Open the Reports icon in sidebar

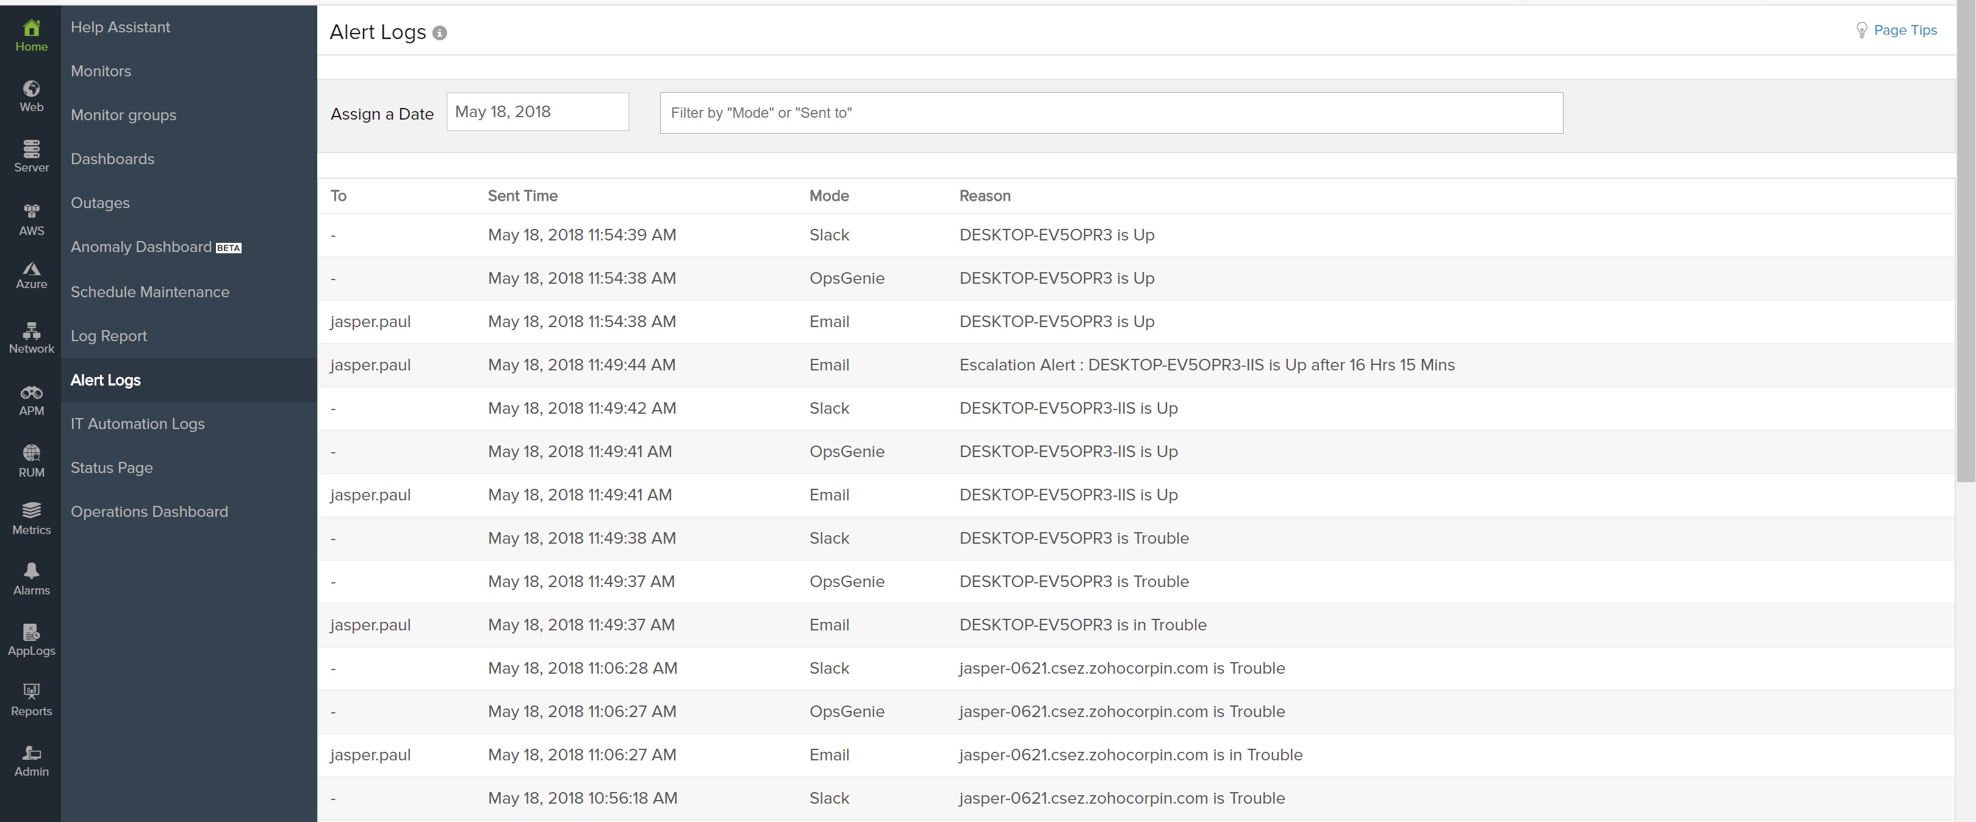tap(31, 699)
